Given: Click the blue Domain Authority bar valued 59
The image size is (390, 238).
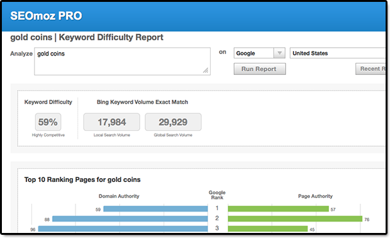Looking at the screenshot, I should click(x=155, y=209).
